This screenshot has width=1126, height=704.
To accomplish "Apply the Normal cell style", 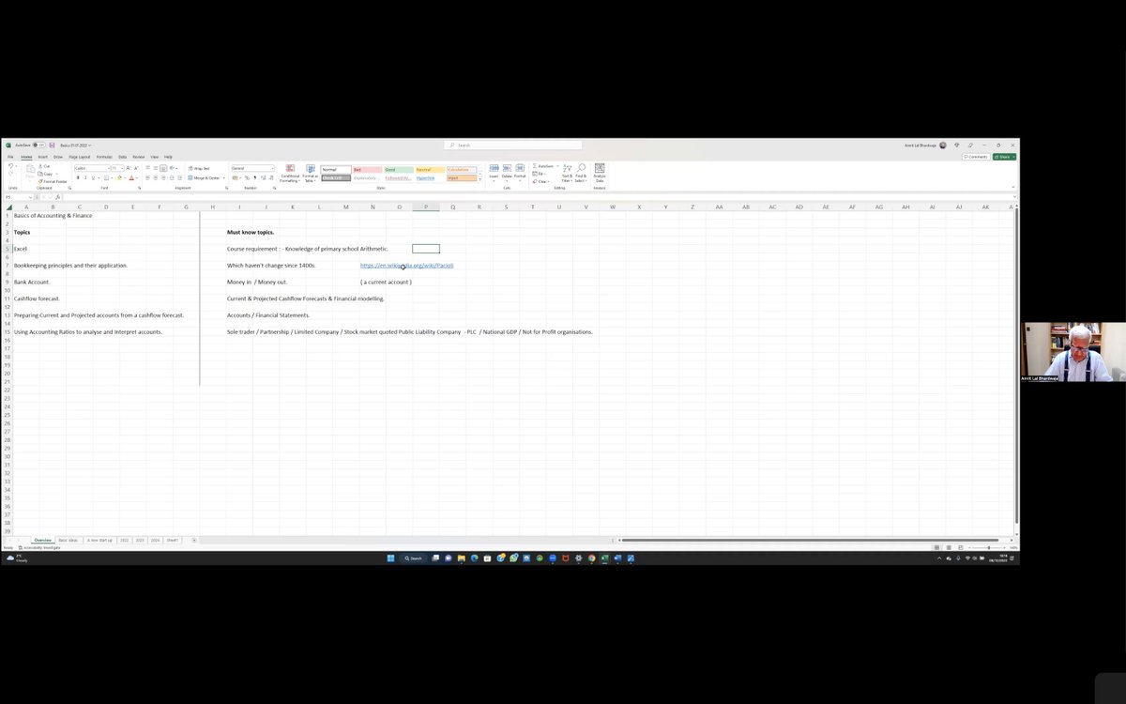I will pos(336,169).
